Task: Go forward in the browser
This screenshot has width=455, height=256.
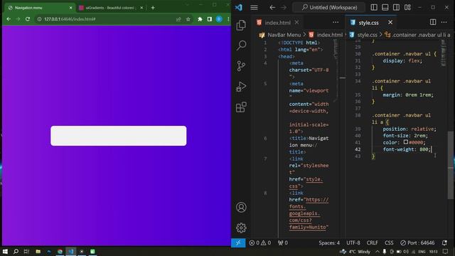Action: tap(18, 19)
